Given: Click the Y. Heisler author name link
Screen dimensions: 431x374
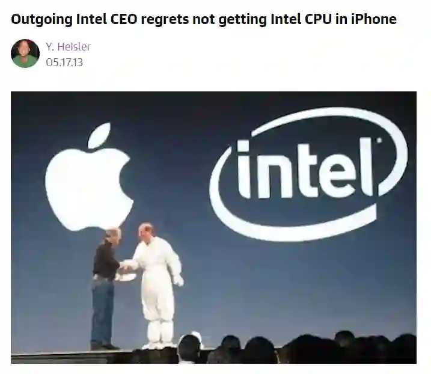Looking at the screenshot, I should [68, 47].
